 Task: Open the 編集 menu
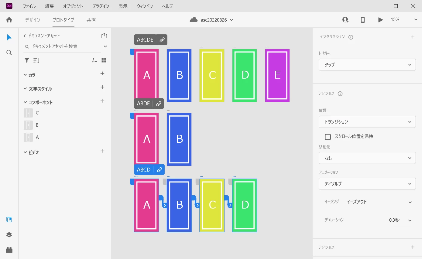49,6
